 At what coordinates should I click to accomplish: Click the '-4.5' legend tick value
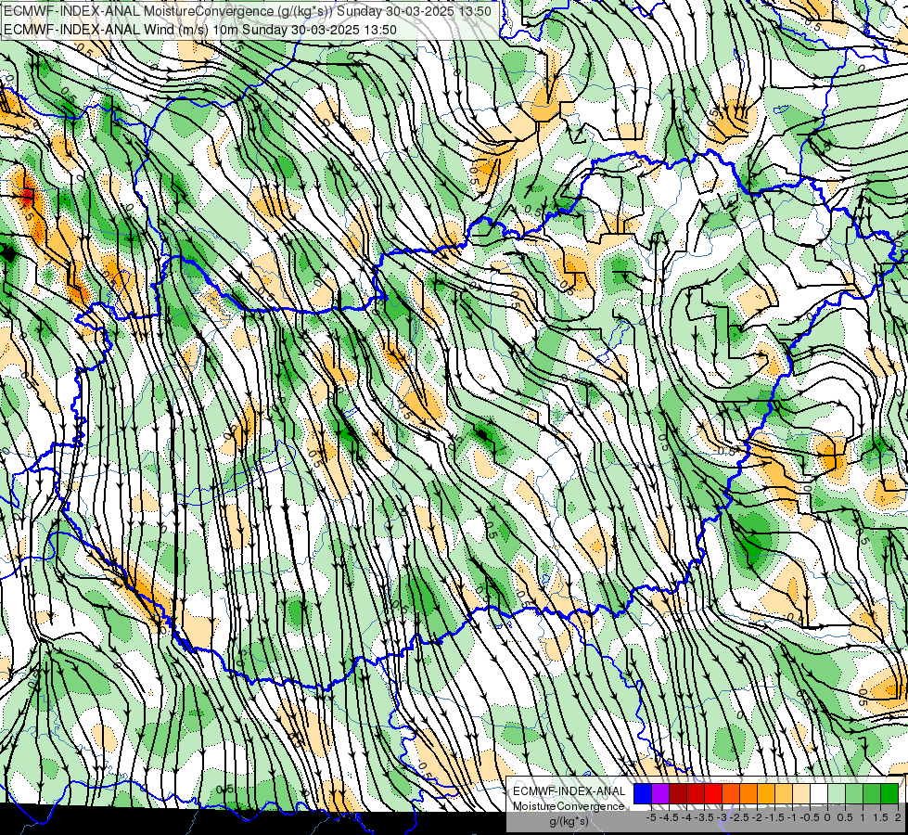coord(669,817)
